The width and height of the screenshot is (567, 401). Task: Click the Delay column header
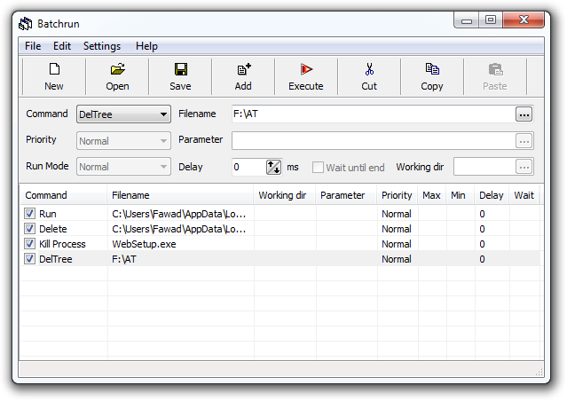[492, 195]
